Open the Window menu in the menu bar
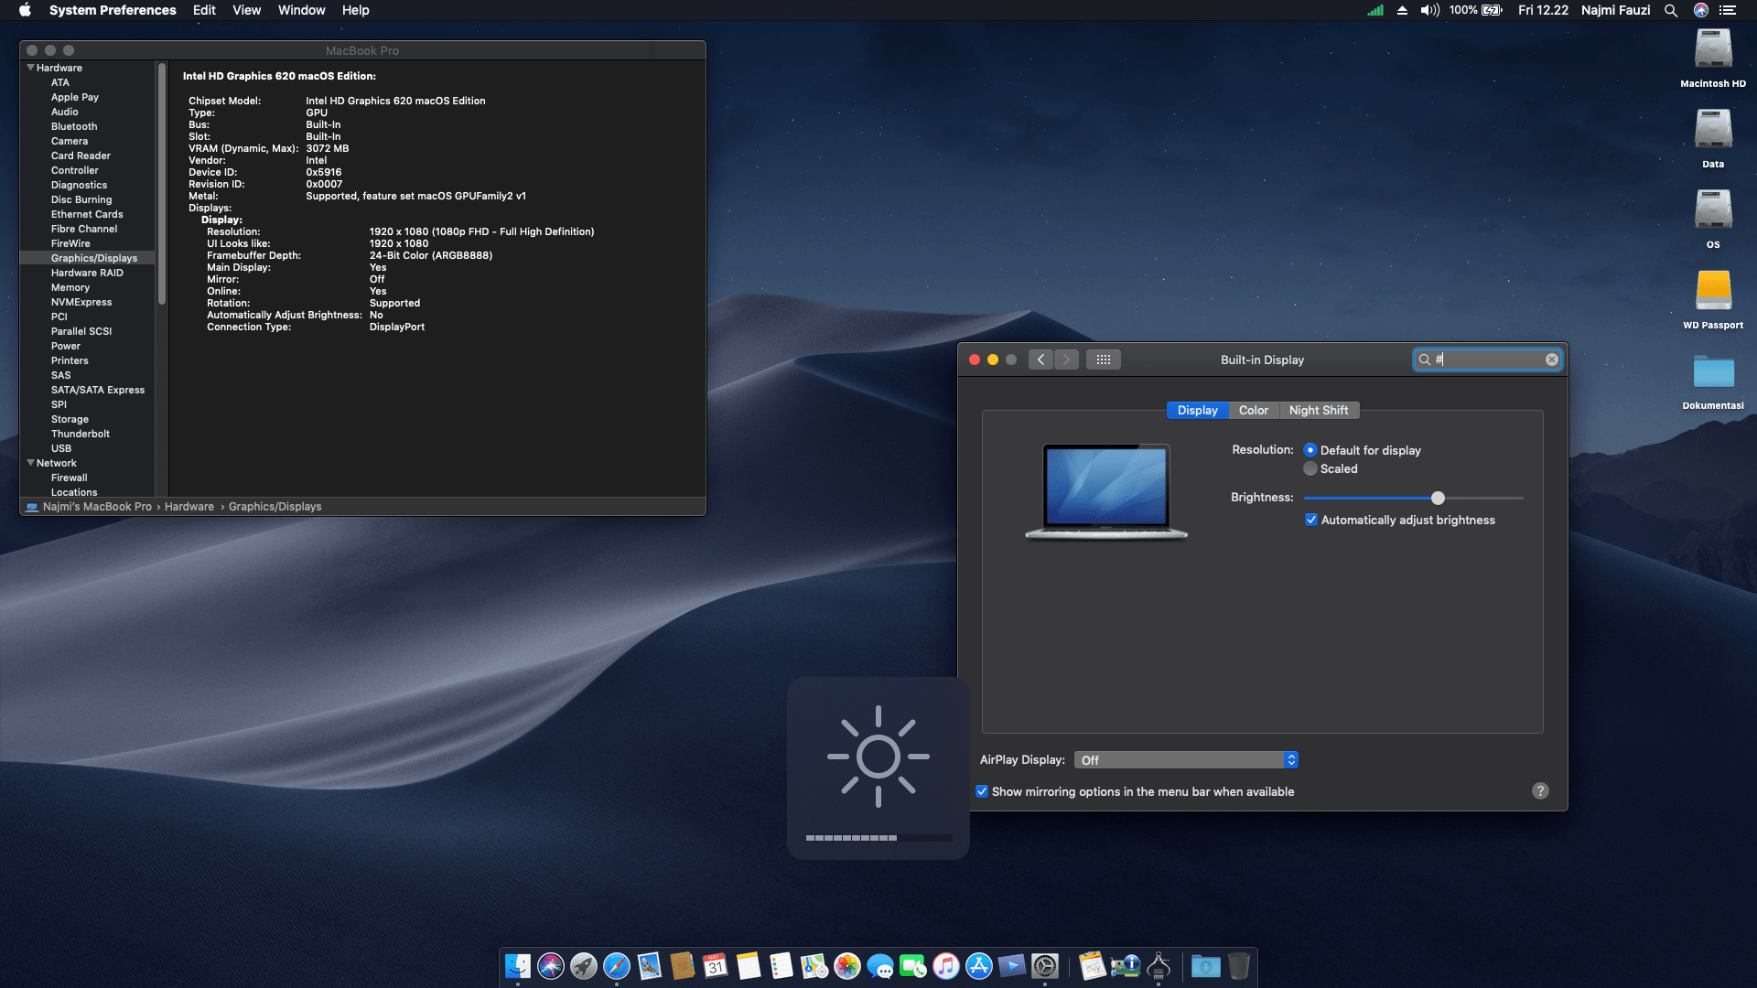This screenshot has width=1757, height=988. click(x=301, y=10)
